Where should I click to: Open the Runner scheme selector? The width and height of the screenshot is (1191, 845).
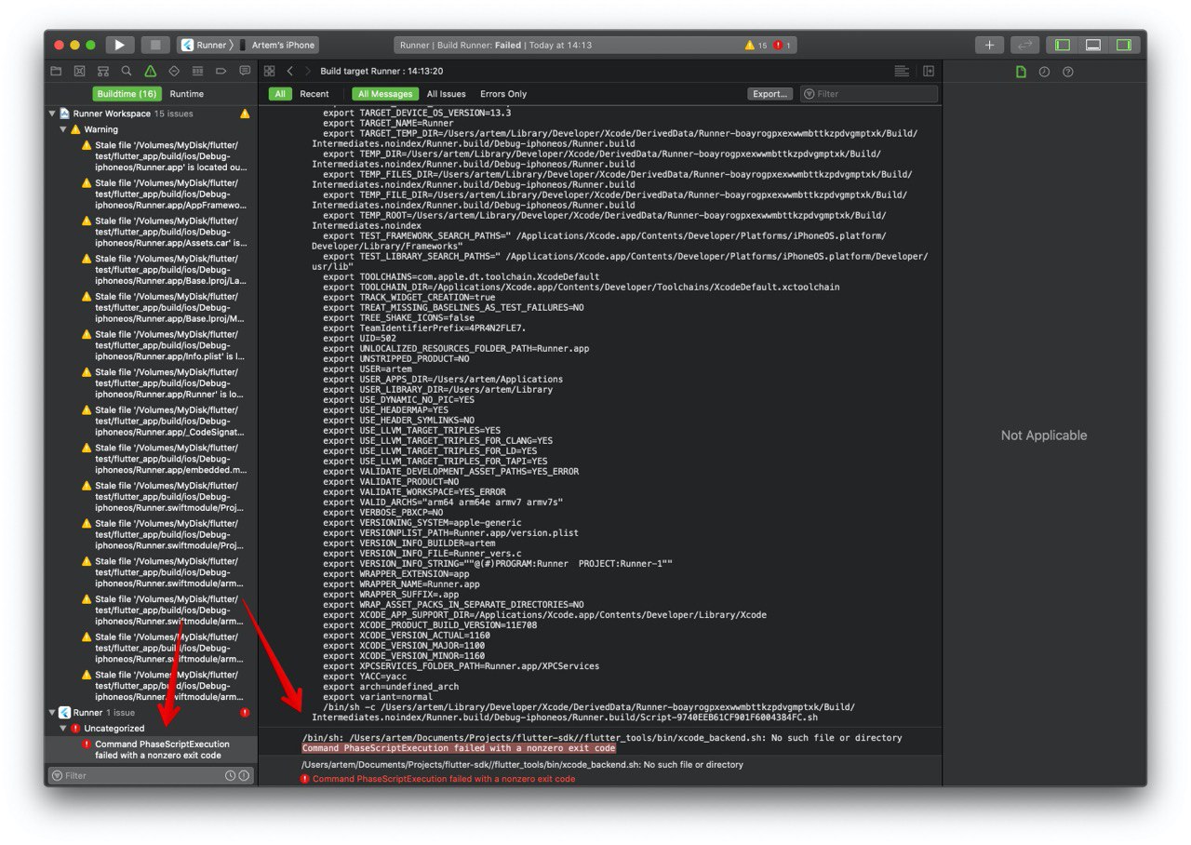(x=205, y=45)
